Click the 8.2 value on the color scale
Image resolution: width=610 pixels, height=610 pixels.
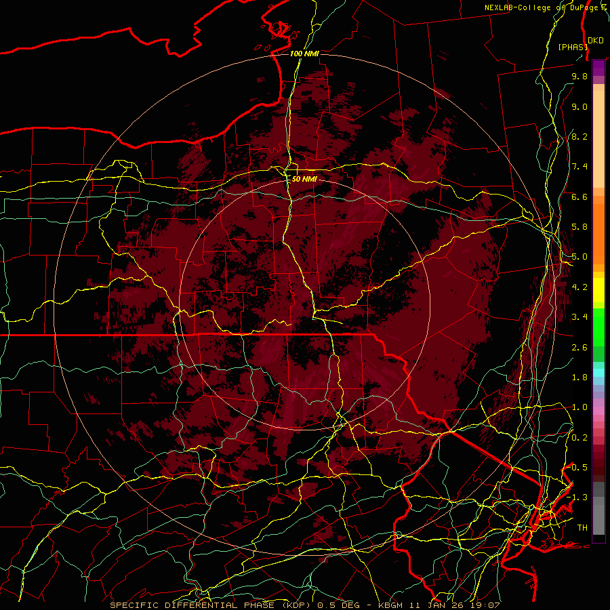[579, 136]
